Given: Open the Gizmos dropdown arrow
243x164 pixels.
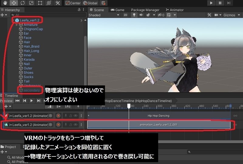Looking at the screenshot, I should click(x=239, y=15).
